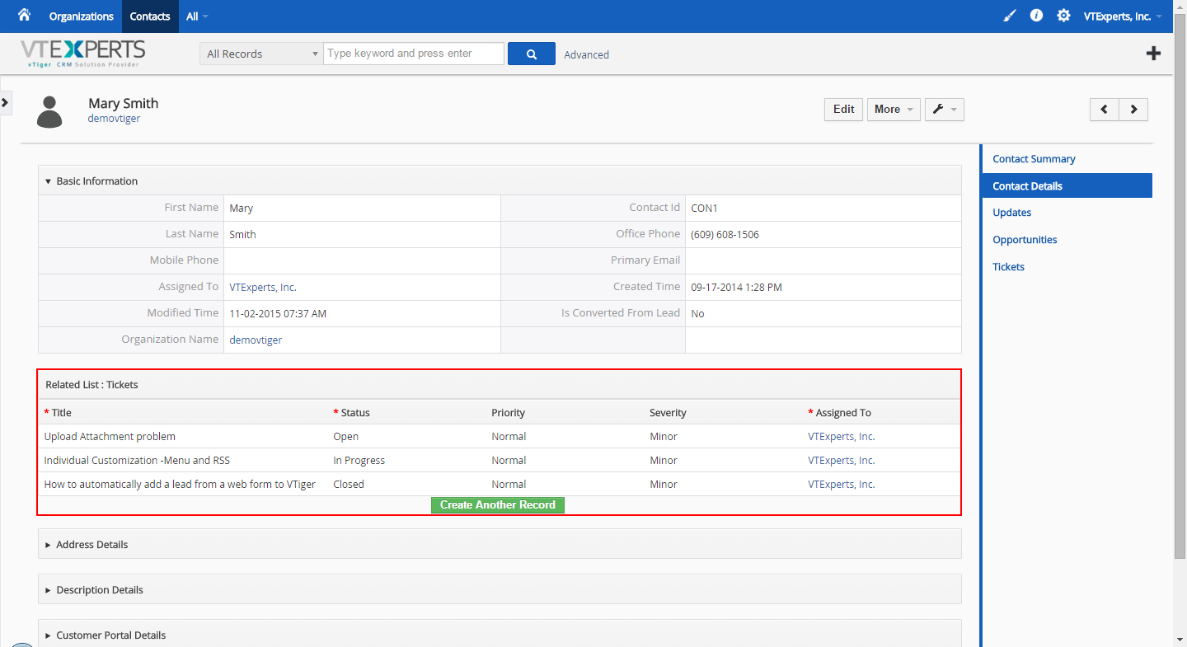
Task: Open the settings gear icon
Action: click(x=1064, y=16)
